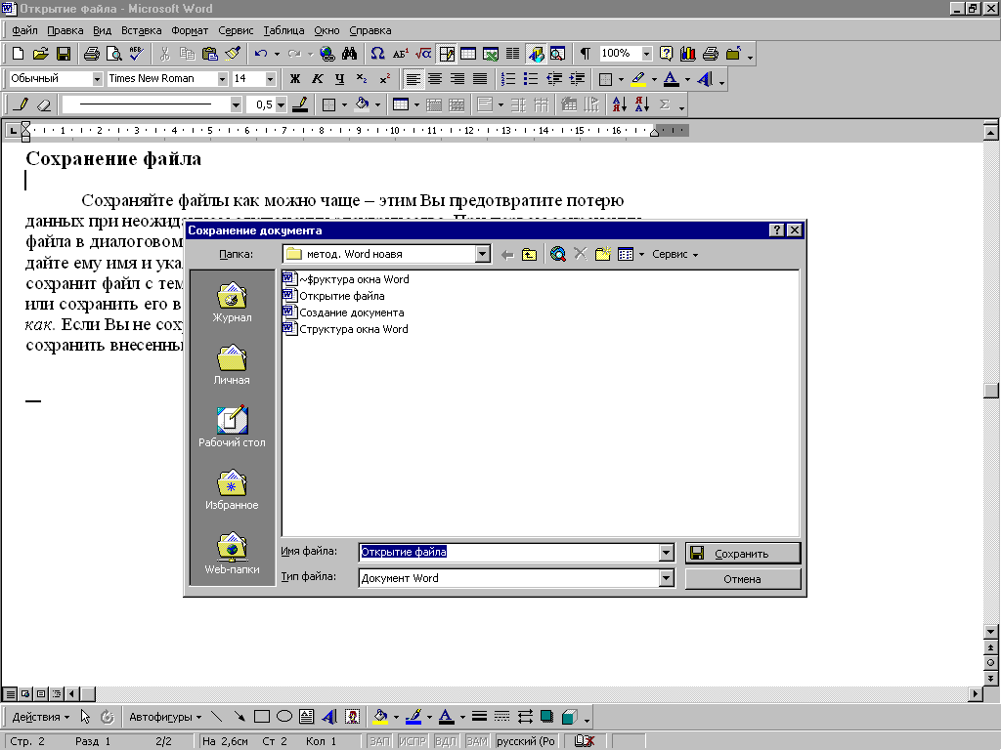Run the spelling check icon
This screenshot has height=750, width=1001.
coord(137,54)
